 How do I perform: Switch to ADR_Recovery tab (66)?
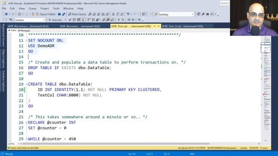[x=80, y=26]
